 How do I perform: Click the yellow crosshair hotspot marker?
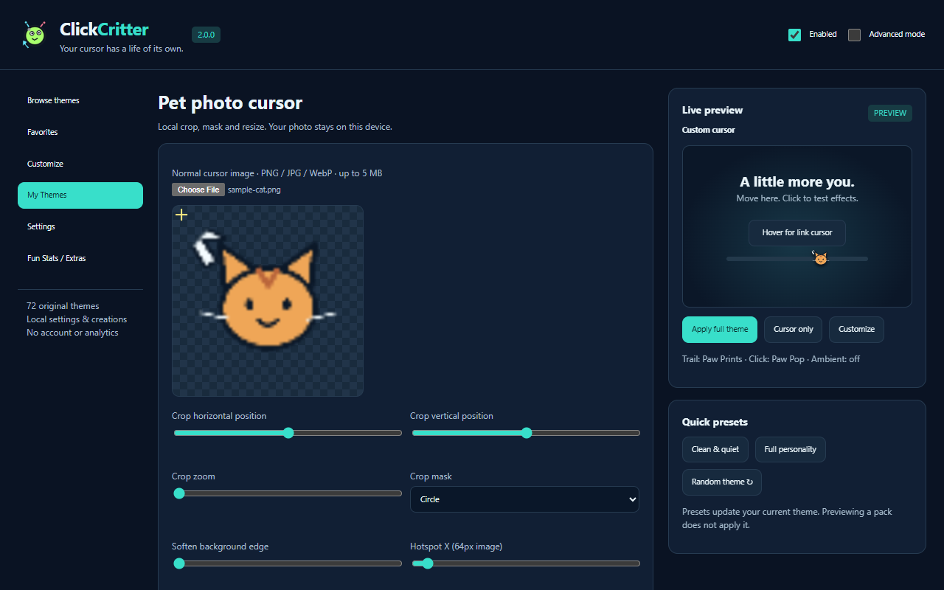point(181,215)
